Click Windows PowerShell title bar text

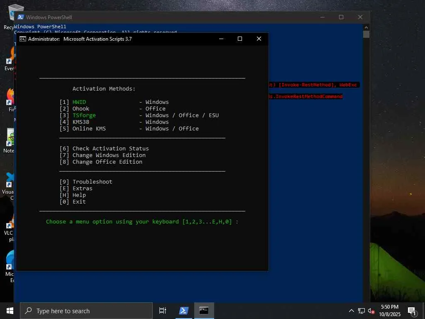point(49,17)
